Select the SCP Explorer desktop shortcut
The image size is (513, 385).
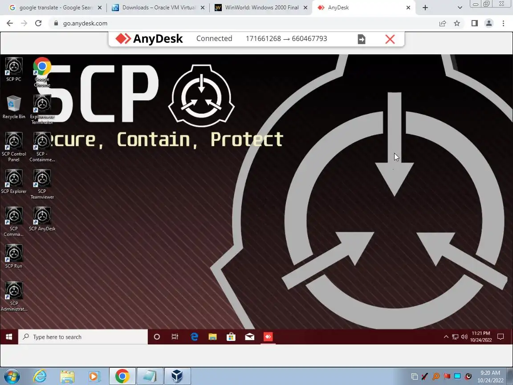tap(14, 182)
